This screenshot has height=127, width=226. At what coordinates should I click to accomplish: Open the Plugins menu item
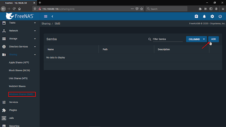coord(13,110)
